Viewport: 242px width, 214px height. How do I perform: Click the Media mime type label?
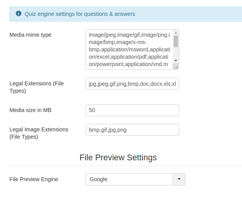[x=30, y=35]
